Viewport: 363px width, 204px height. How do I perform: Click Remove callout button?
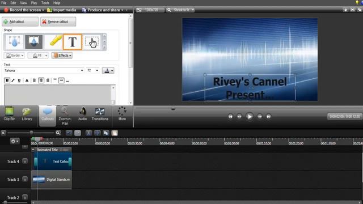58,22
